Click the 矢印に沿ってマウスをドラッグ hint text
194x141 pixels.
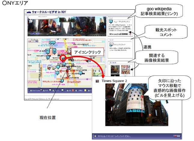114,136
